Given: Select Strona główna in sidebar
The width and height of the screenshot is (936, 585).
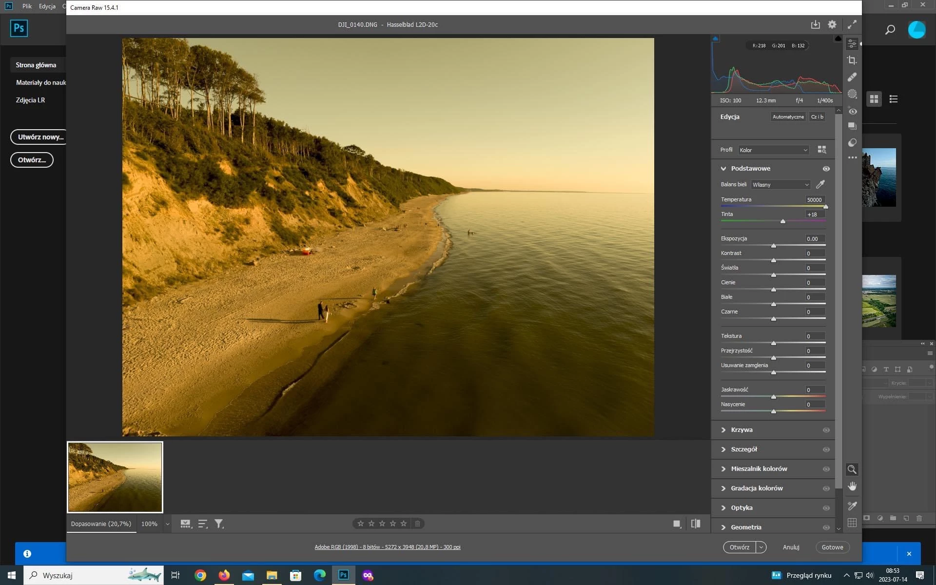Looking at the screenshot, I should pos(36,65).
